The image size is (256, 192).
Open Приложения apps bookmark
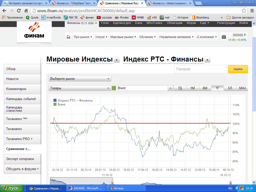point(12,17)
